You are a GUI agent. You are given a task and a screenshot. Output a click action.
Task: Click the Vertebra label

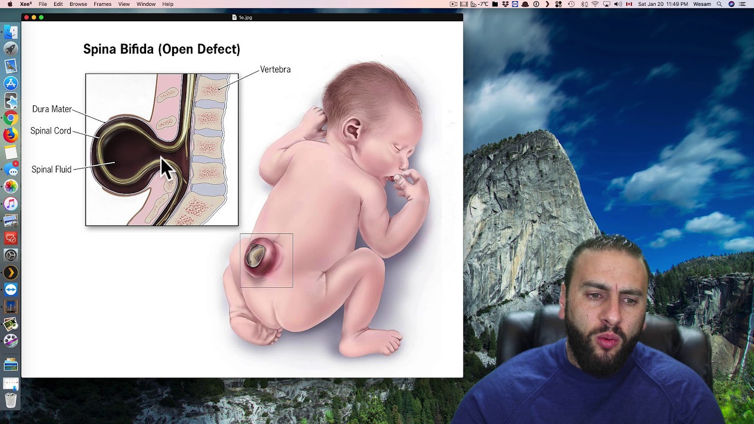pos(275,69)
